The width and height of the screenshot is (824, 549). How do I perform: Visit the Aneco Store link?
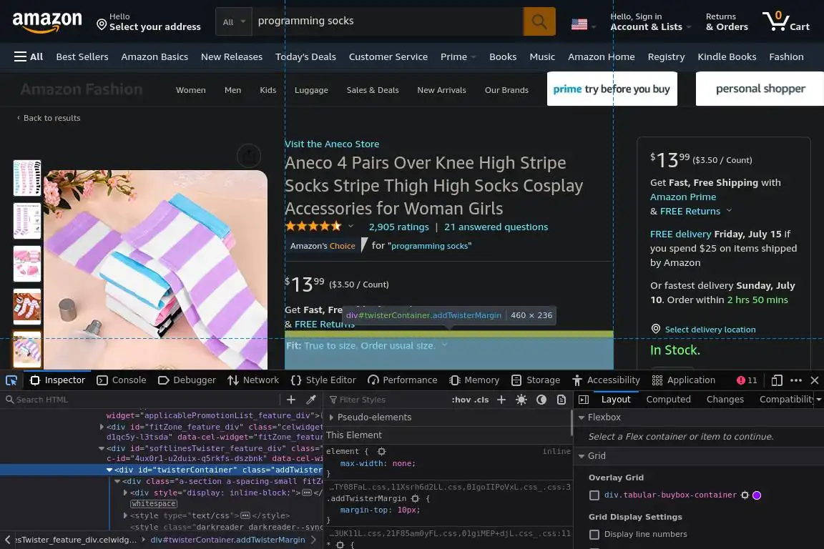tap(332, 144)
